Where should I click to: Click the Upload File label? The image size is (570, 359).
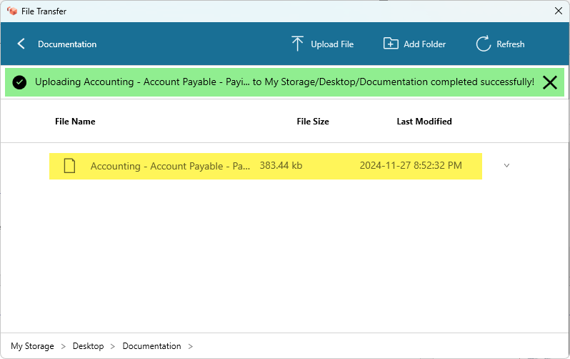point(332,44)
